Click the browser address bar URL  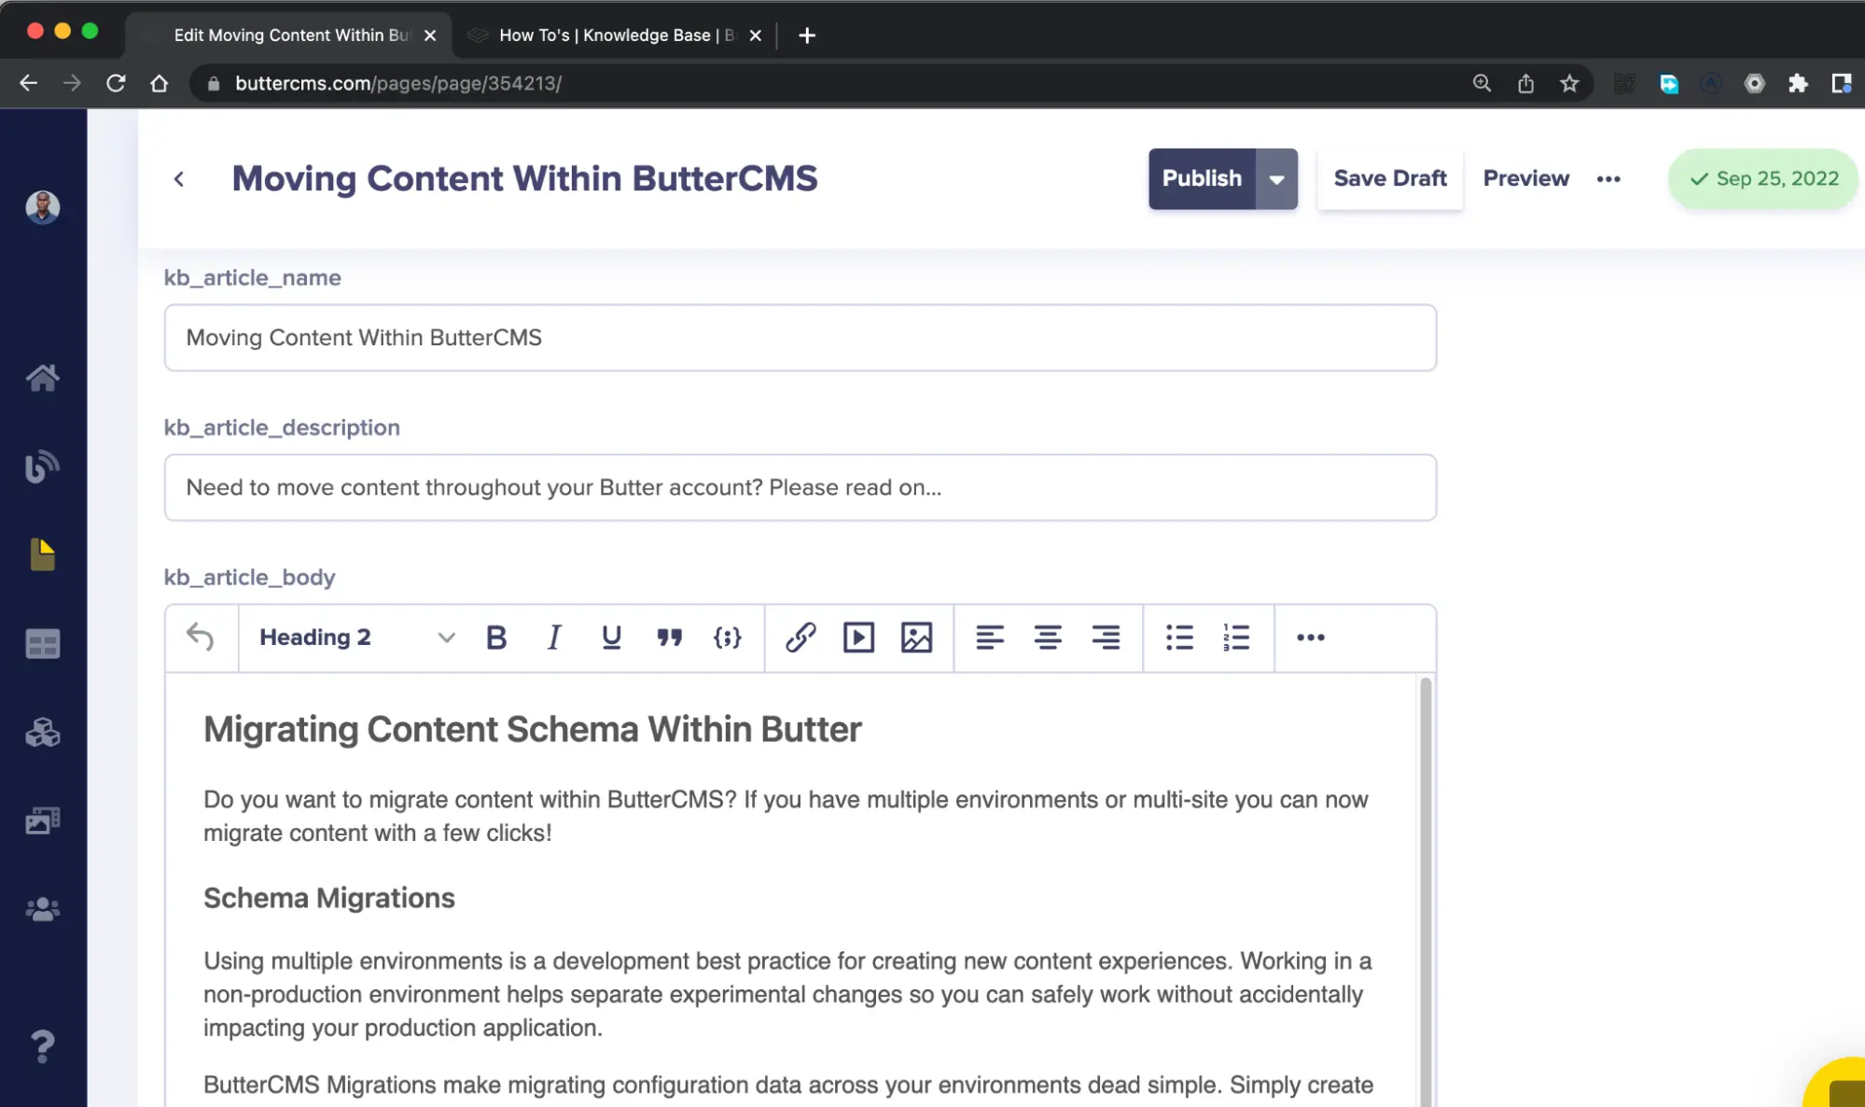click(x=397, y=83)
